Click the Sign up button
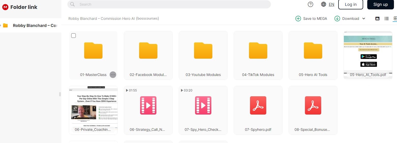This screenshot has height=143, width=397. pos(380,5)
